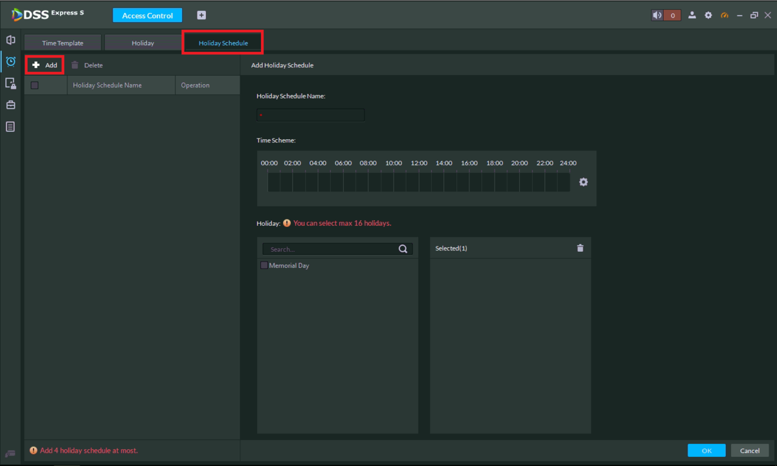Click Add to create holiday schedule
The image size is (777, 466).
point(45,65)
